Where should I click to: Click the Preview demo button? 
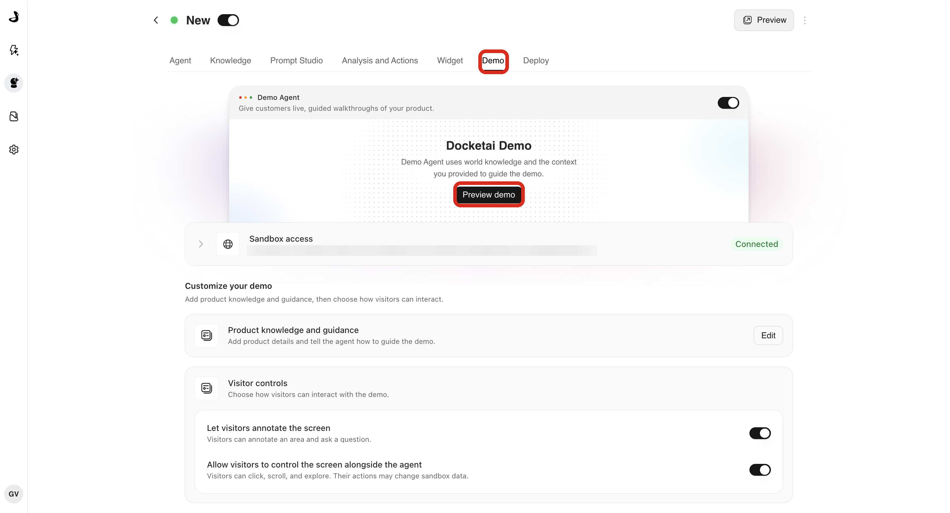click(488, 195)
